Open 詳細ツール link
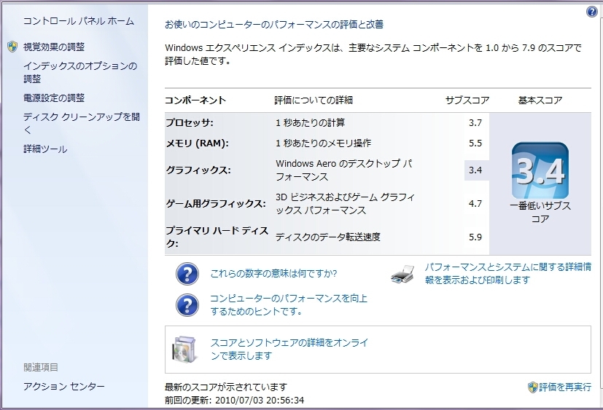 (45, 149)
